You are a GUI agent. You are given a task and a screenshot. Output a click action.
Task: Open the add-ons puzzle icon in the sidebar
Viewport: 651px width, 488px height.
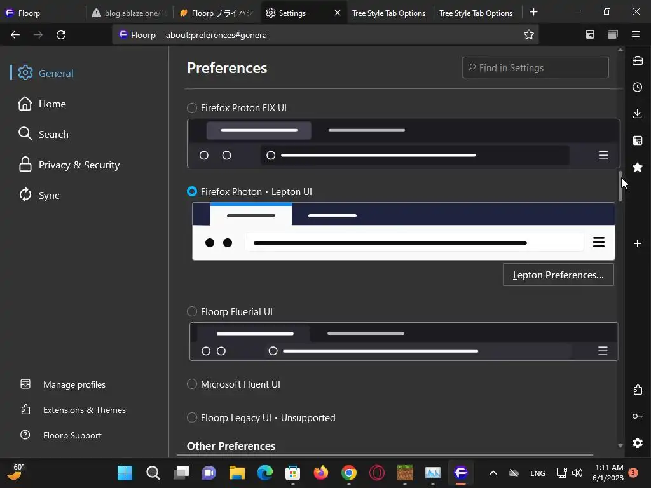click(637, 390)
